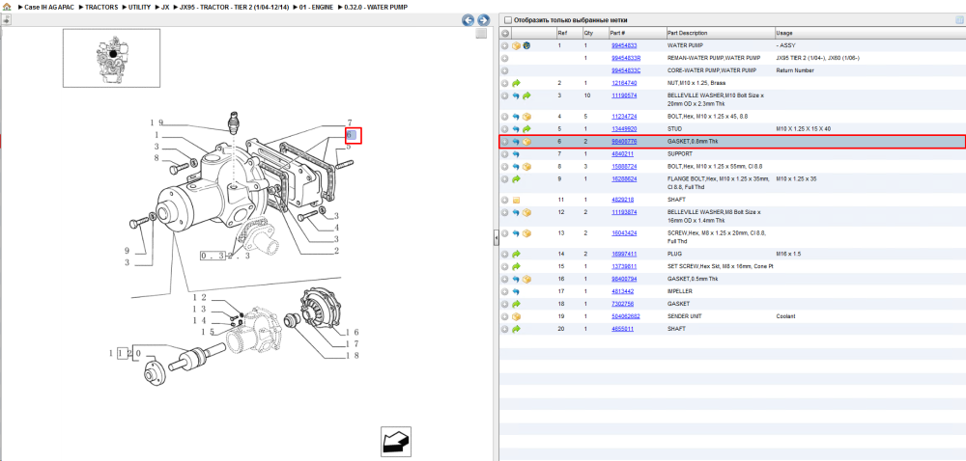Select the 'IMPELLER' description text

pyautogui.click(x=680, y=291)
